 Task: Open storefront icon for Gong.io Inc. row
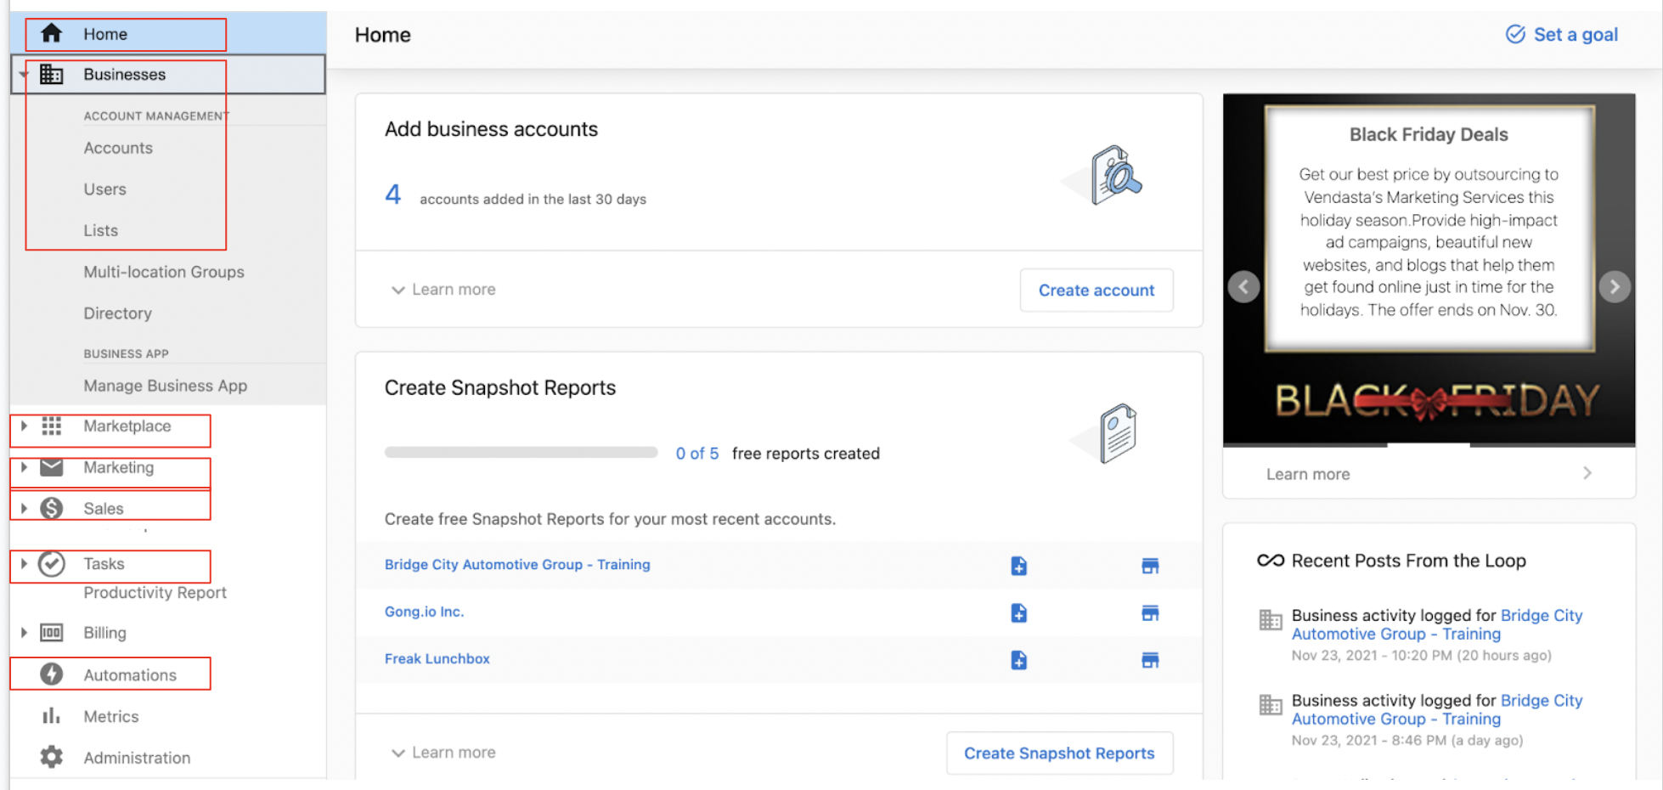[1150, 613]
